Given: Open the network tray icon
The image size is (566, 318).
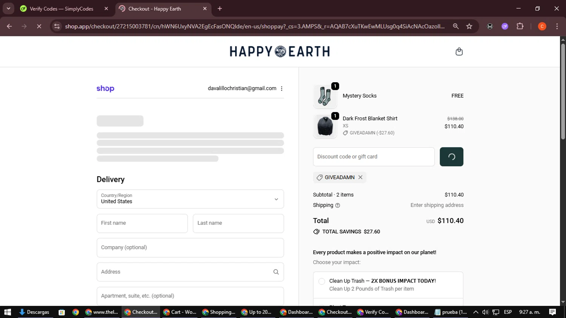Looking at the screenshot, I should [x=496, y=312].
